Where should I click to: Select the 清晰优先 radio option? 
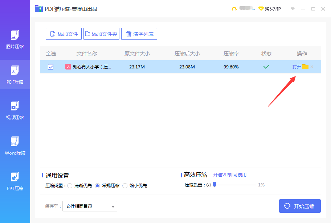click(x=70, y=185)
